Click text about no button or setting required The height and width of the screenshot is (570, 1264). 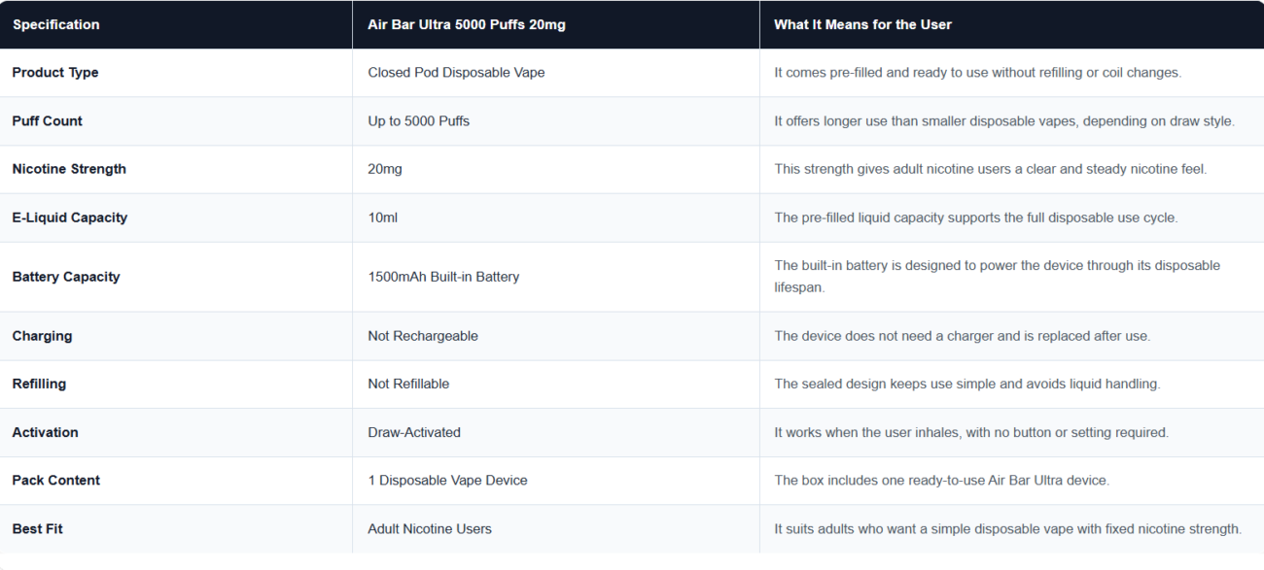[x=971, y=432]
